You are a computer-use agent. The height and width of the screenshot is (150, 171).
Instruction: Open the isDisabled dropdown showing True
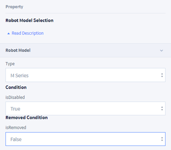[85, 108]
